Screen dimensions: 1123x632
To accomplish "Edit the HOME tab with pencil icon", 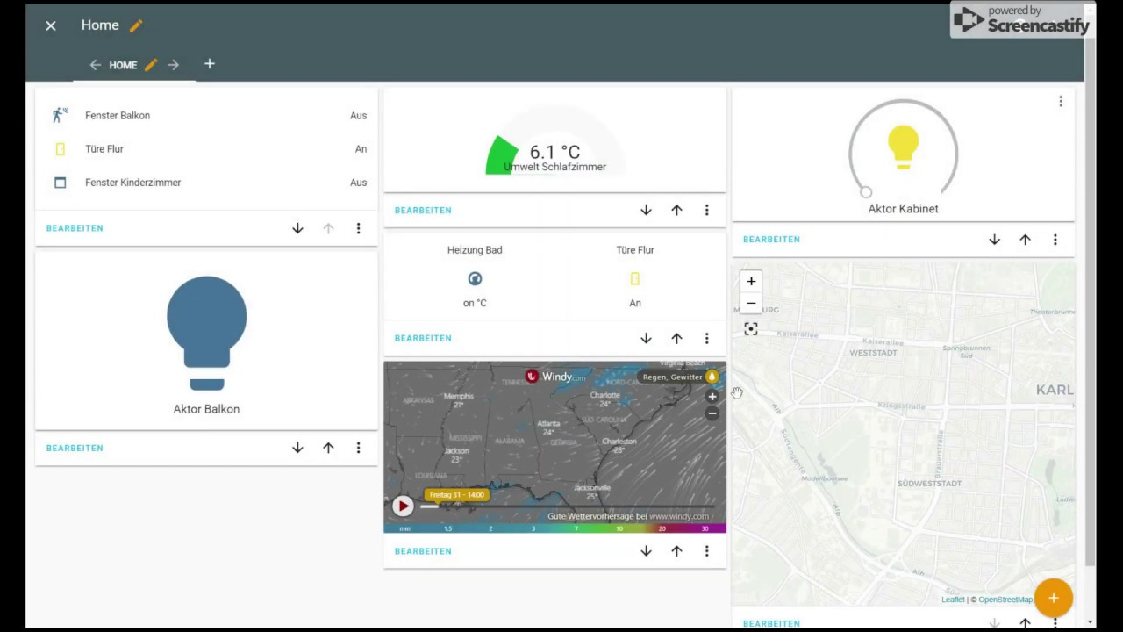I will 151,65.
